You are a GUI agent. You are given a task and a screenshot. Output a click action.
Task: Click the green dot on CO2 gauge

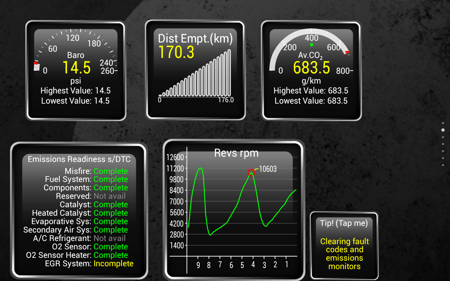click(x=311, y=45)
